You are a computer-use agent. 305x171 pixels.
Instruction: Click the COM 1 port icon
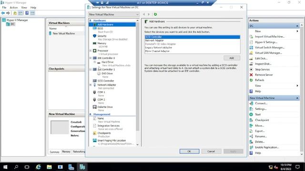point(94,92)
